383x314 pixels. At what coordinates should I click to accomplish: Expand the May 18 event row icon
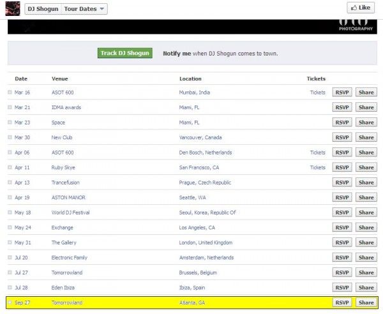[x=10, y=213]
